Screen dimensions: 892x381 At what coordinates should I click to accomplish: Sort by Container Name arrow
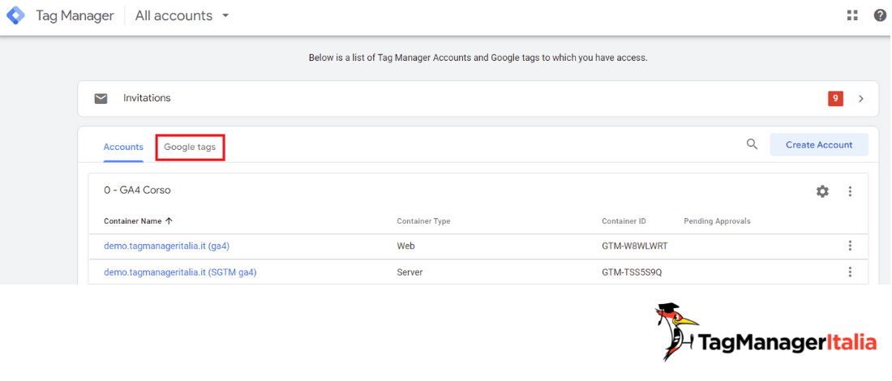(x=169, y=221)
